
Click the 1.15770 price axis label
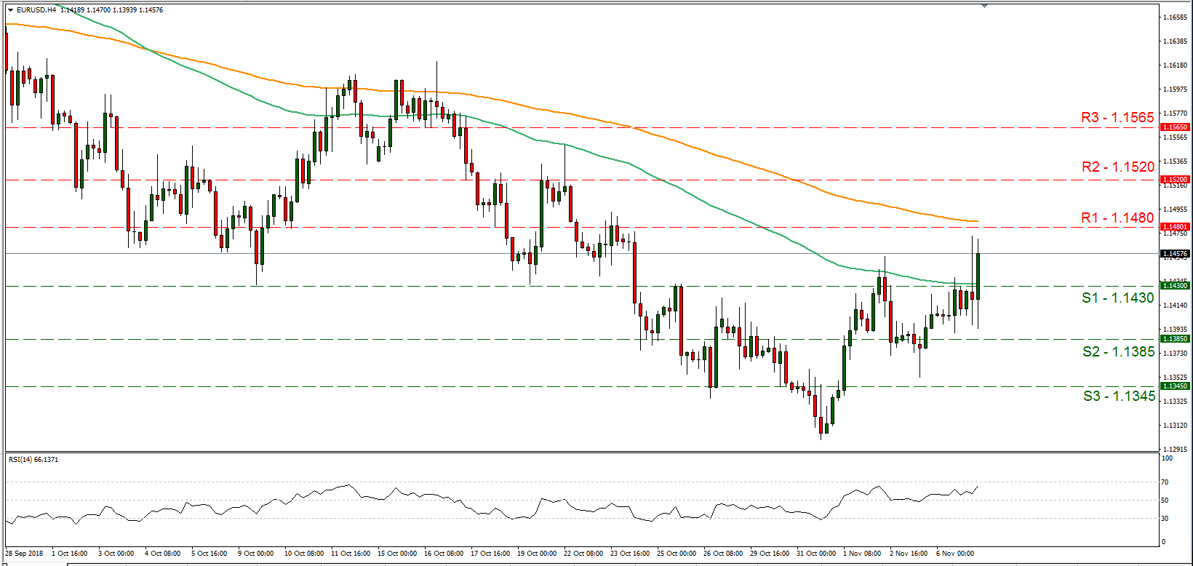(x=1176, y=113)
